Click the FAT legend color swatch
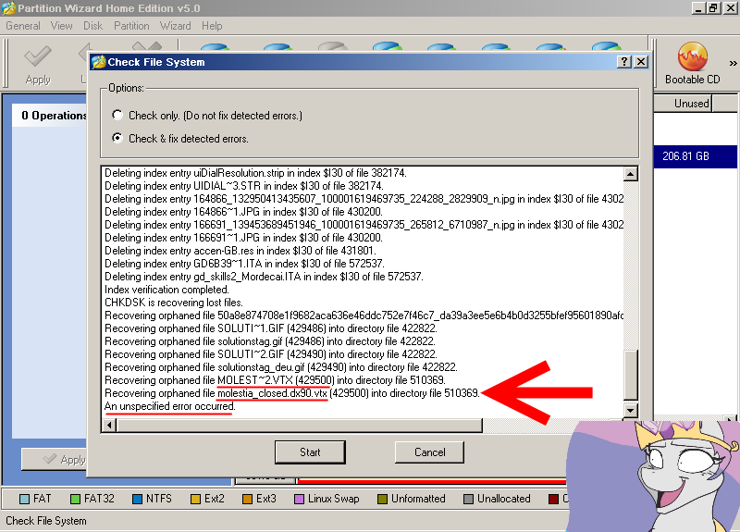The height and width of the screenshot is (532, 740). pos(25,499)
